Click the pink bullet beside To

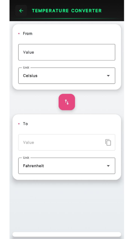point(19,124)
